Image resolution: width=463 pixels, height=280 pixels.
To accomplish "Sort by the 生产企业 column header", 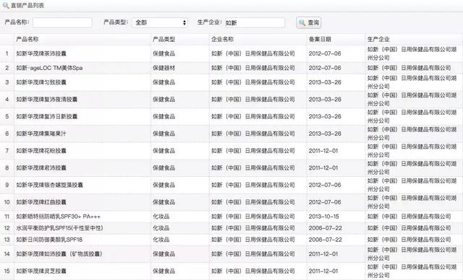I will pyautogui.click(x=378, y=39).
